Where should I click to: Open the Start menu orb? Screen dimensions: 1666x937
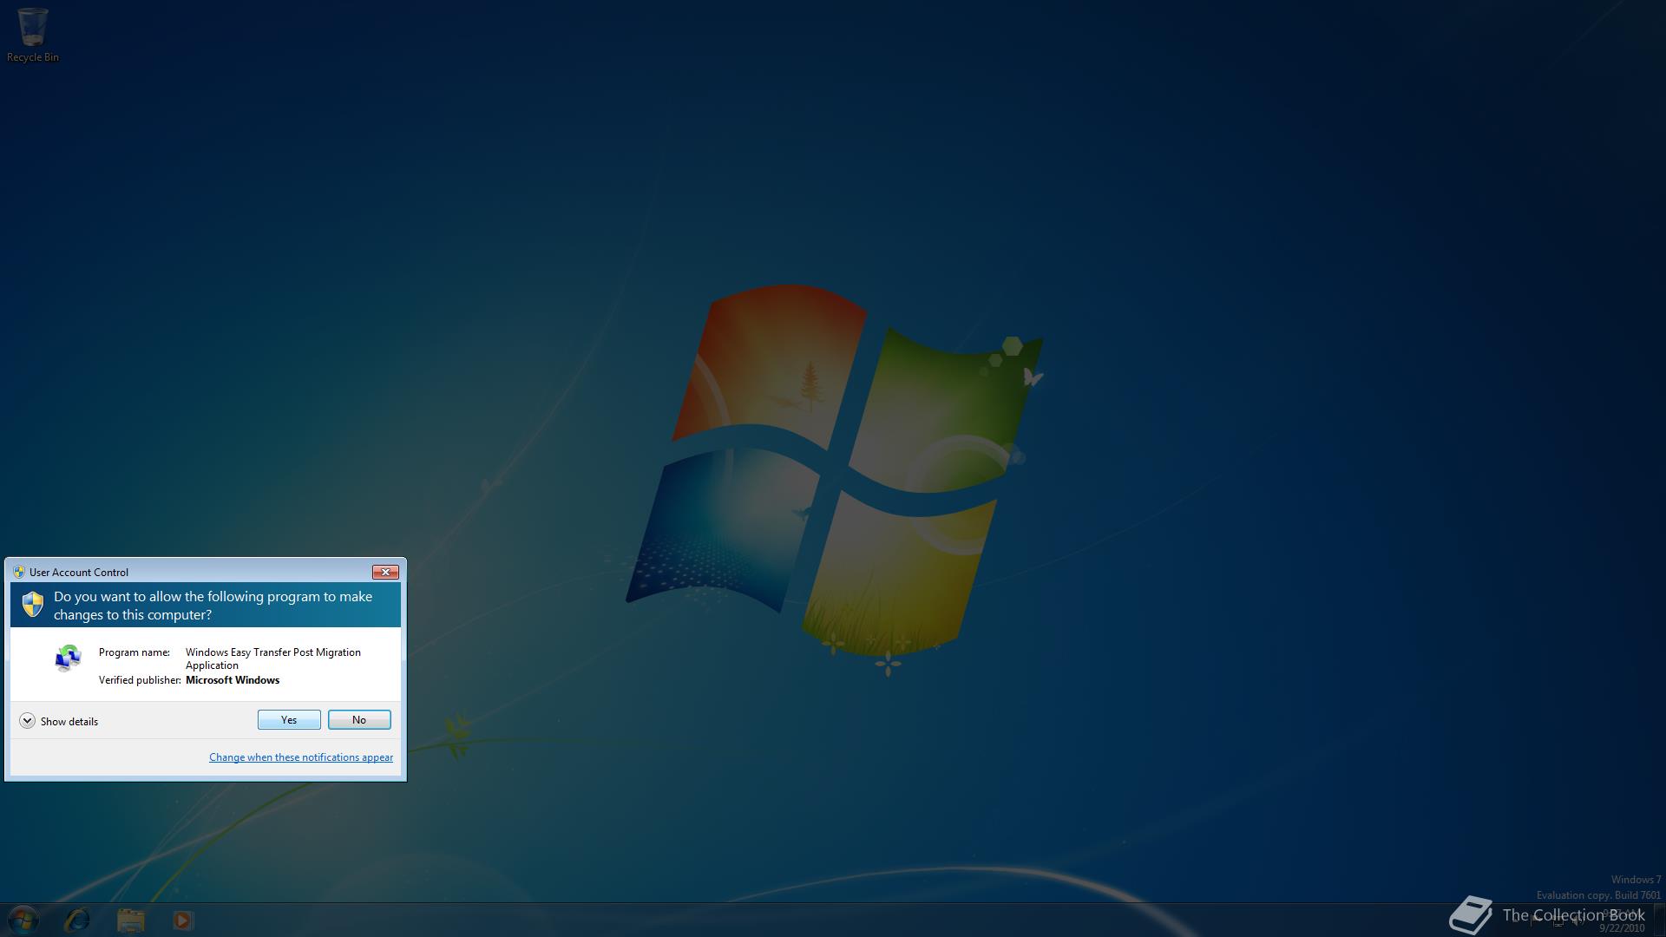click(x=23, y=920)
